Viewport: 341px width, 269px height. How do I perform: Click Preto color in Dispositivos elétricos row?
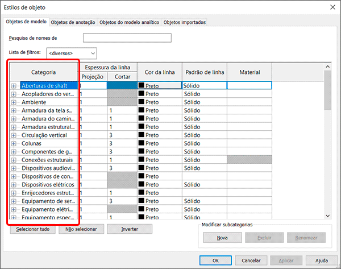point(160,185)
